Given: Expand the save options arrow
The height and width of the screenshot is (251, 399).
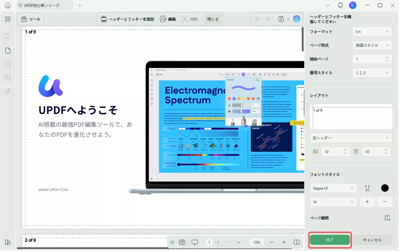Looking at the screenshot, I should pos(288,19).
